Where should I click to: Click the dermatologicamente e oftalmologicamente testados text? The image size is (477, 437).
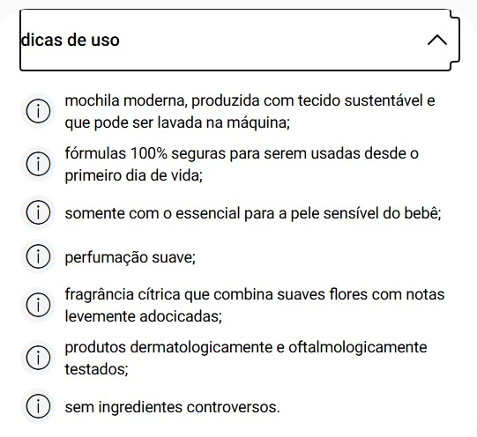246,358
